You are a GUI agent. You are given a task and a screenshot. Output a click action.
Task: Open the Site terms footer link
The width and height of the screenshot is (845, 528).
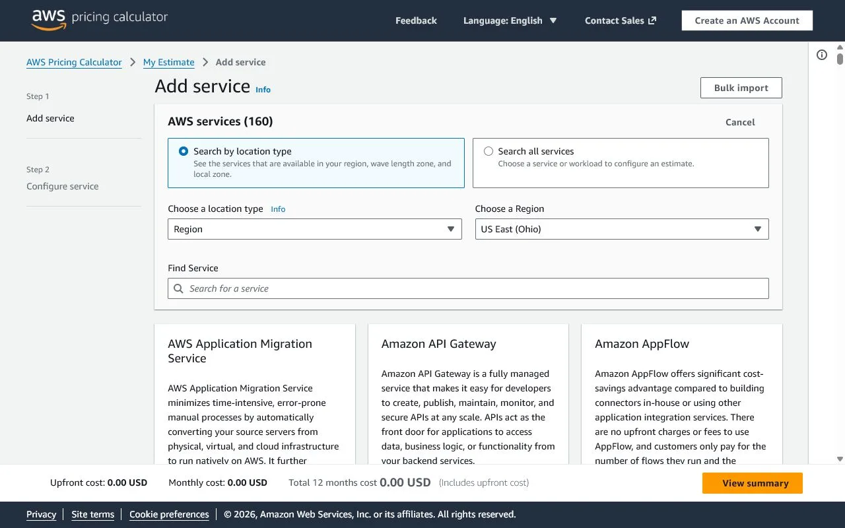pyautogui.click(x=92, y=514)
